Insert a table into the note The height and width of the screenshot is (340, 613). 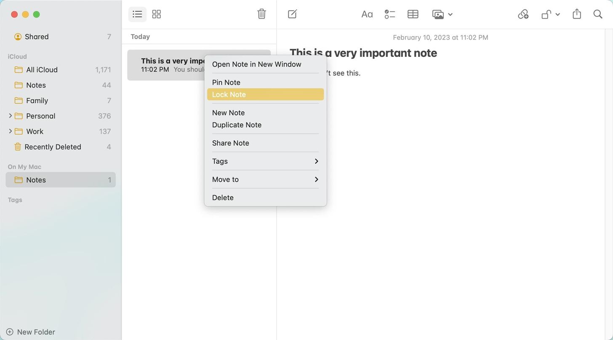413,14
